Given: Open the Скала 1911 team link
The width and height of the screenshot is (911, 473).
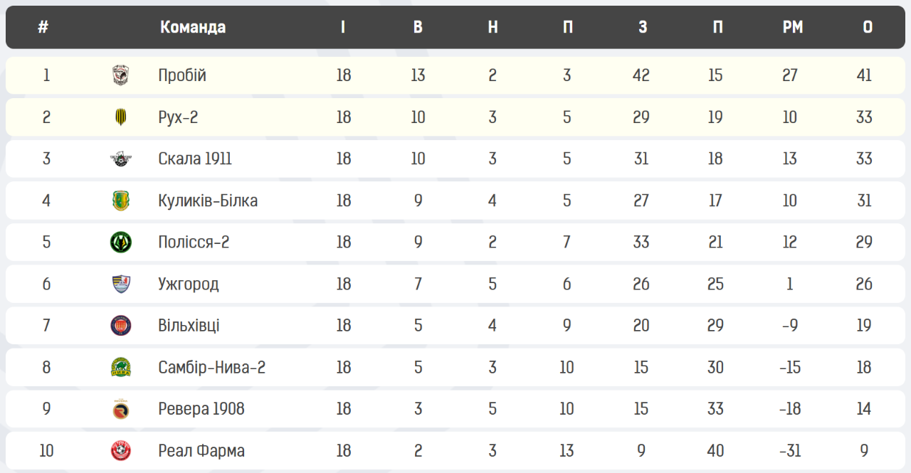Looking at the screenshot, I should click(x=195, y=159).
